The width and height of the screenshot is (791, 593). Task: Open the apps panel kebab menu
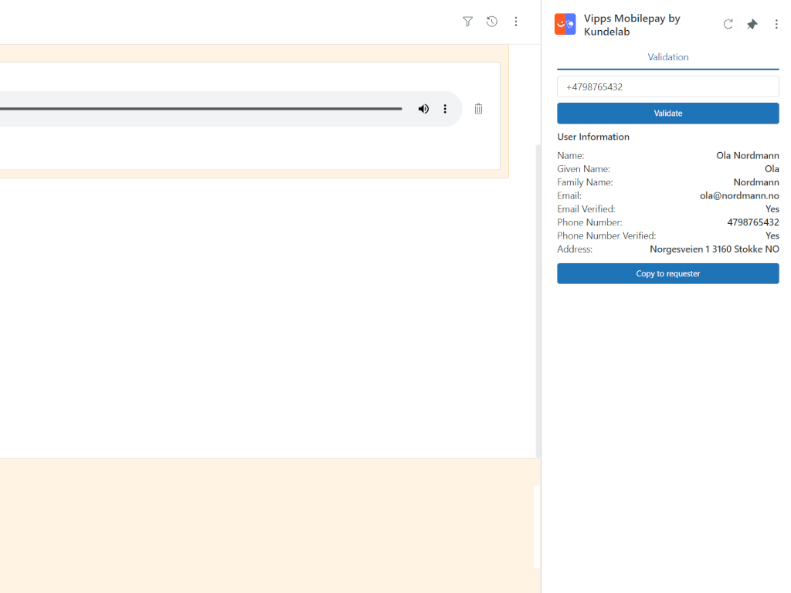pyautogui.click(x=776, y=24)
